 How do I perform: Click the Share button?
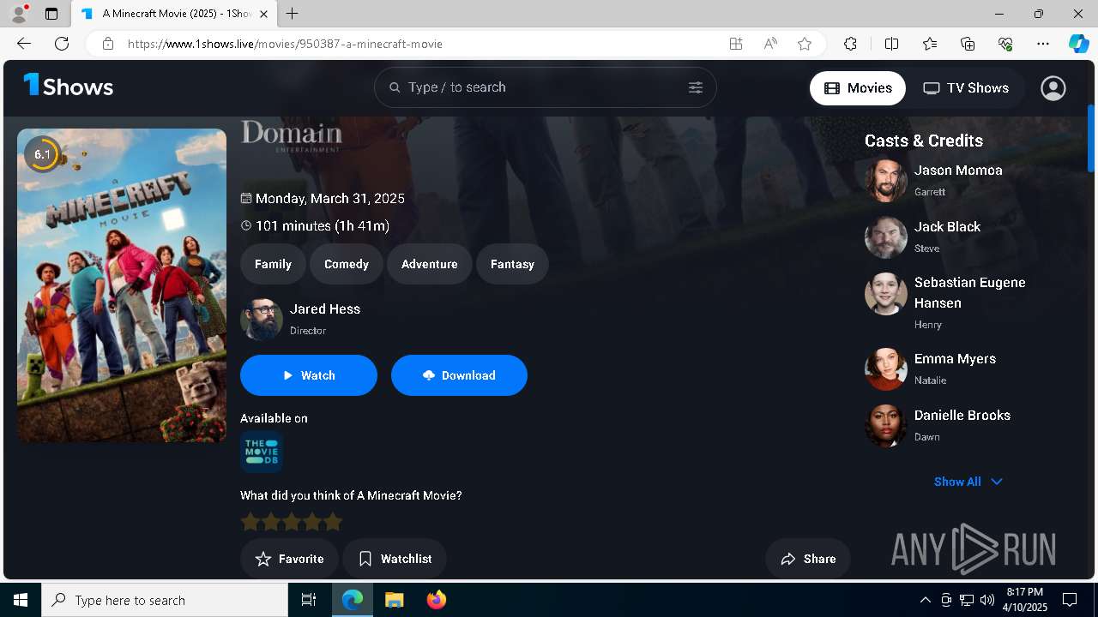coord(808,559)
